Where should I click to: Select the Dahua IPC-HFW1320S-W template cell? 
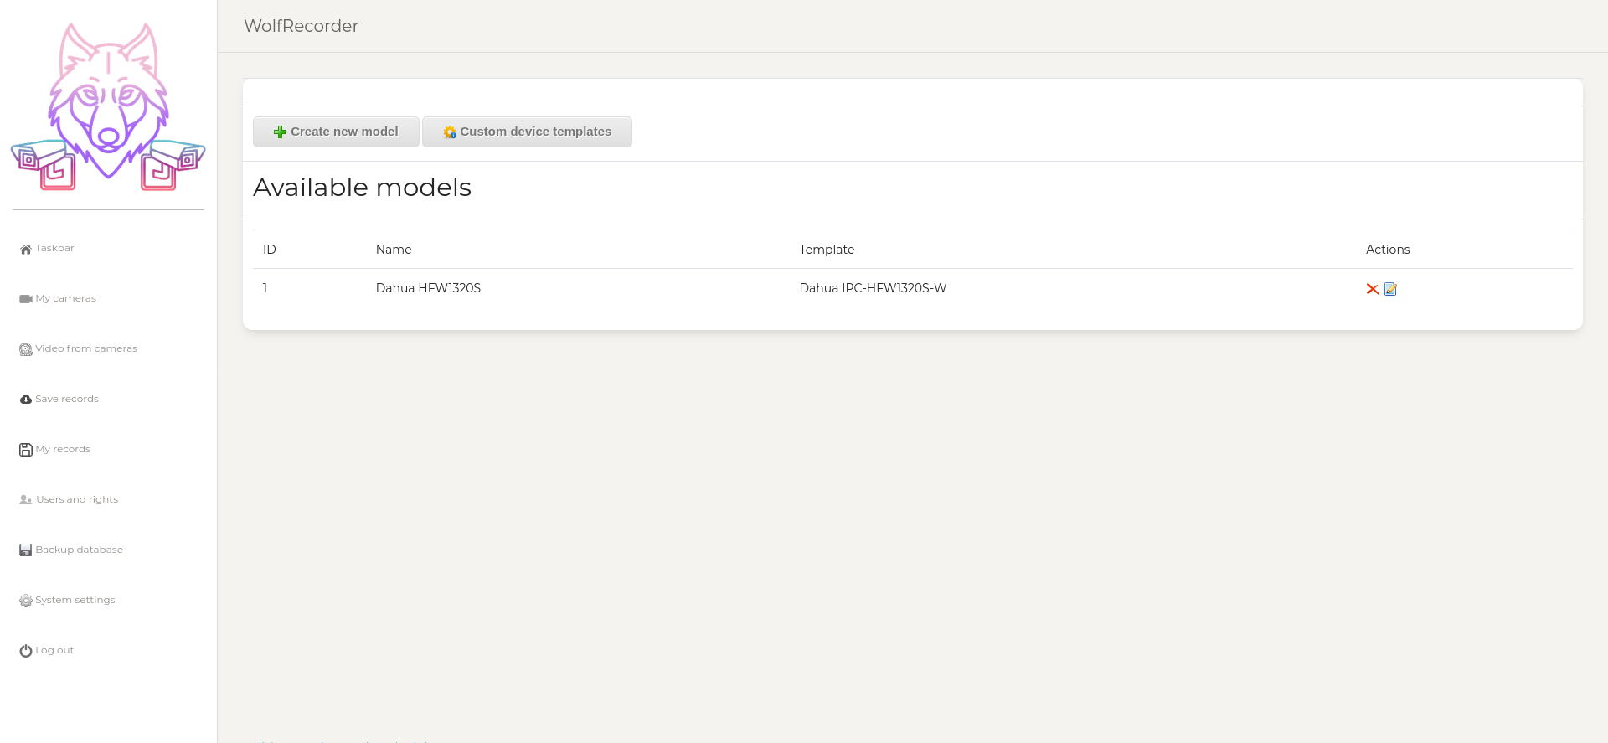pos(873,288)
